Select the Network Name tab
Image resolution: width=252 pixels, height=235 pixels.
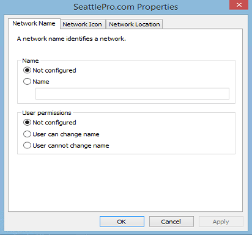pos(34,24)
